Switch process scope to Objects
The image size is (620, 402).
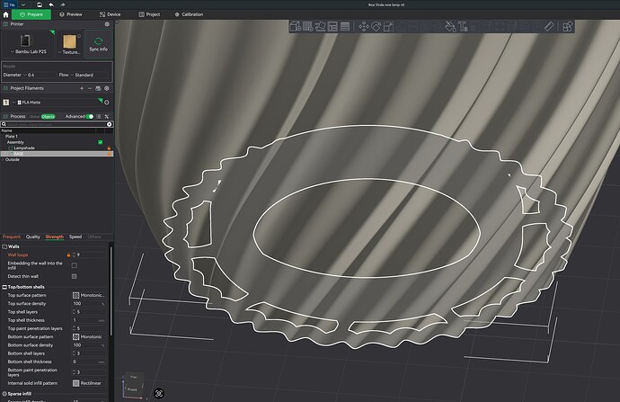point(48,117)
